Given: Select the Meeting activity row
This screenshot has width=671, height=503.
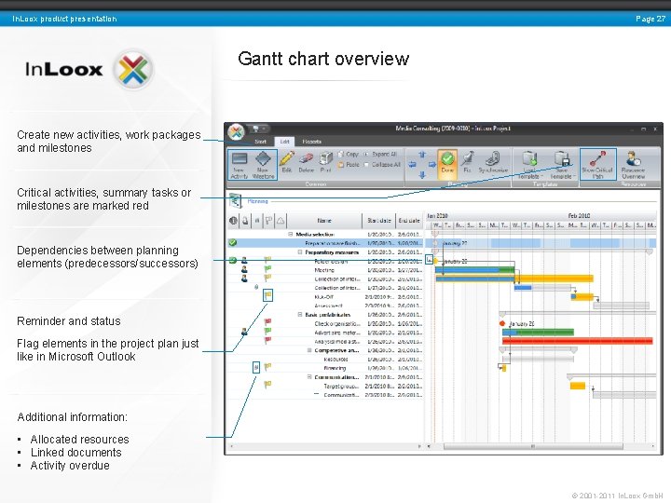Looking at the screenshot, I should pos(325,270).
